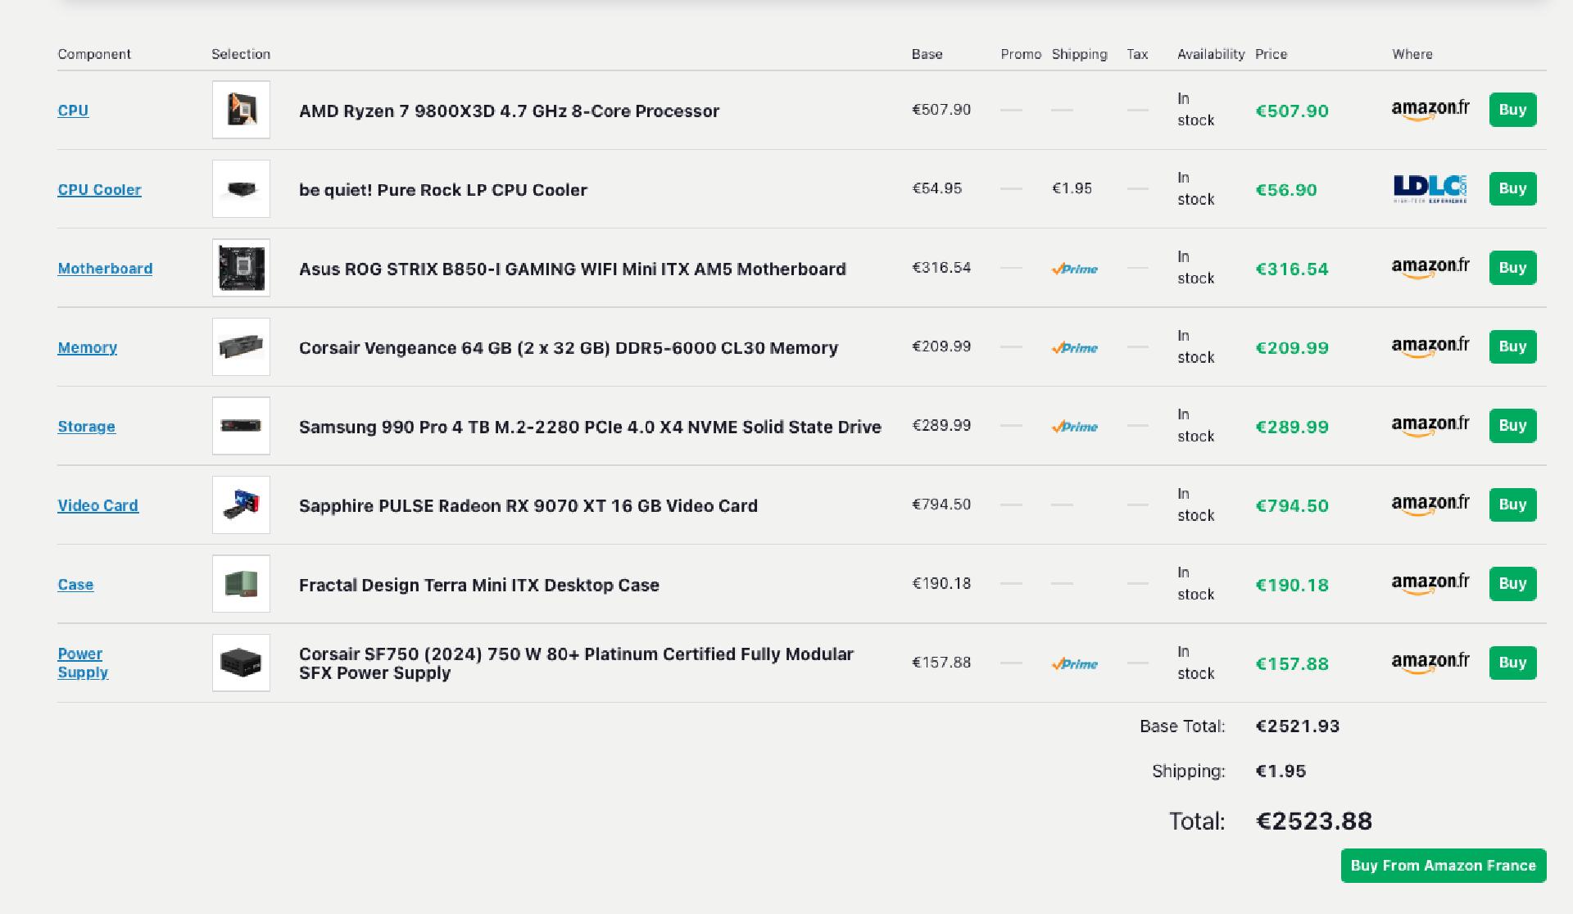
Task: Click the Component column header
Action: click(94, 55)
